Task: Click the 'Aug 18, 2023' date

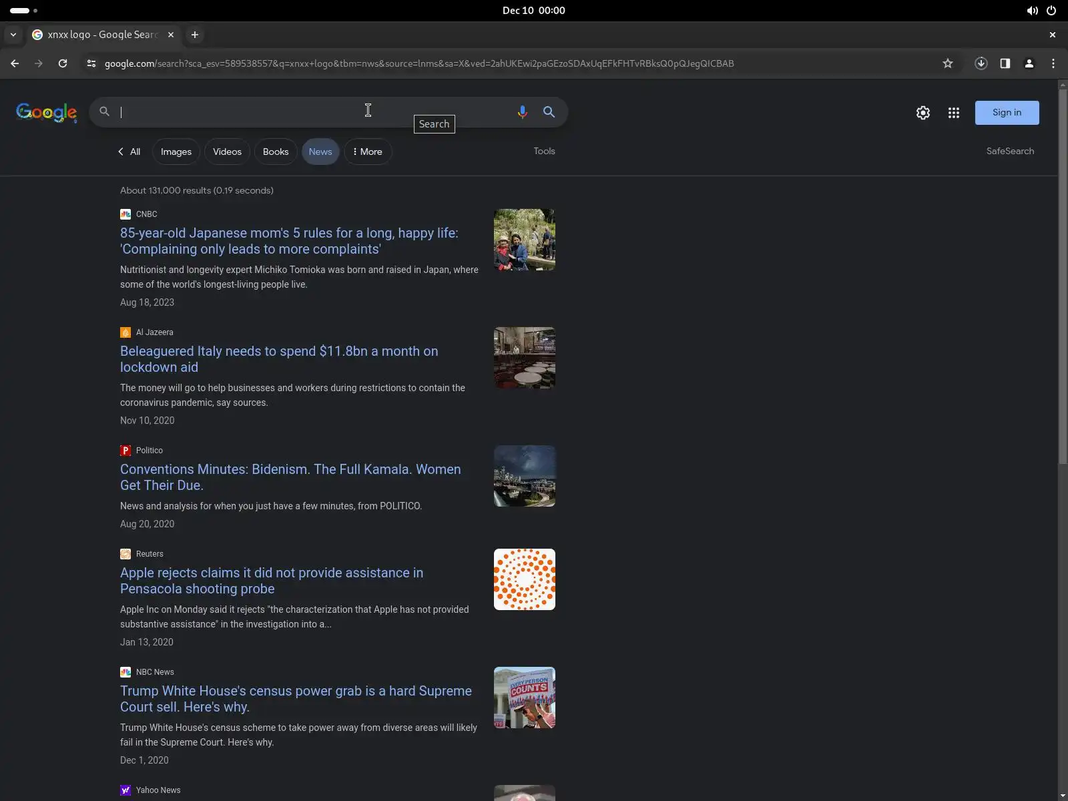Action: [x=147, y=302]
